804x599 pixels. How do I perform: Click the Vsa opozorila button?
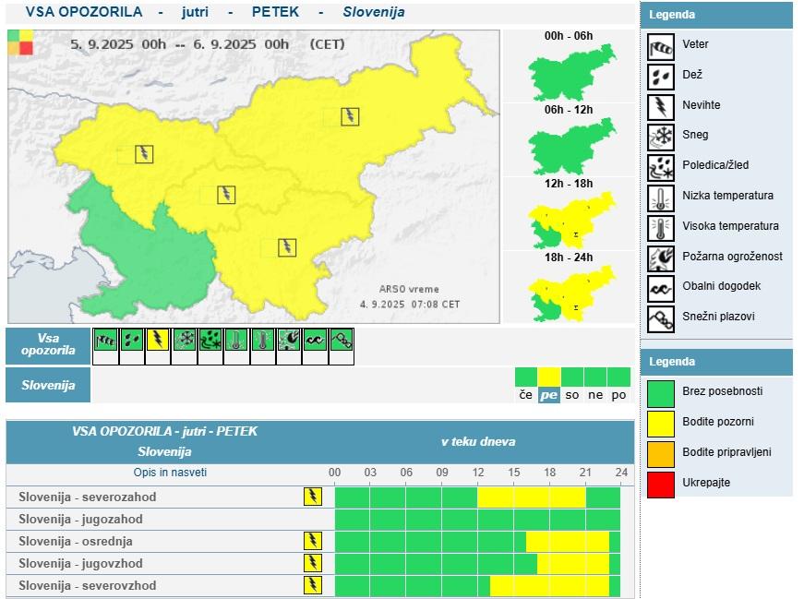(48, 346)
